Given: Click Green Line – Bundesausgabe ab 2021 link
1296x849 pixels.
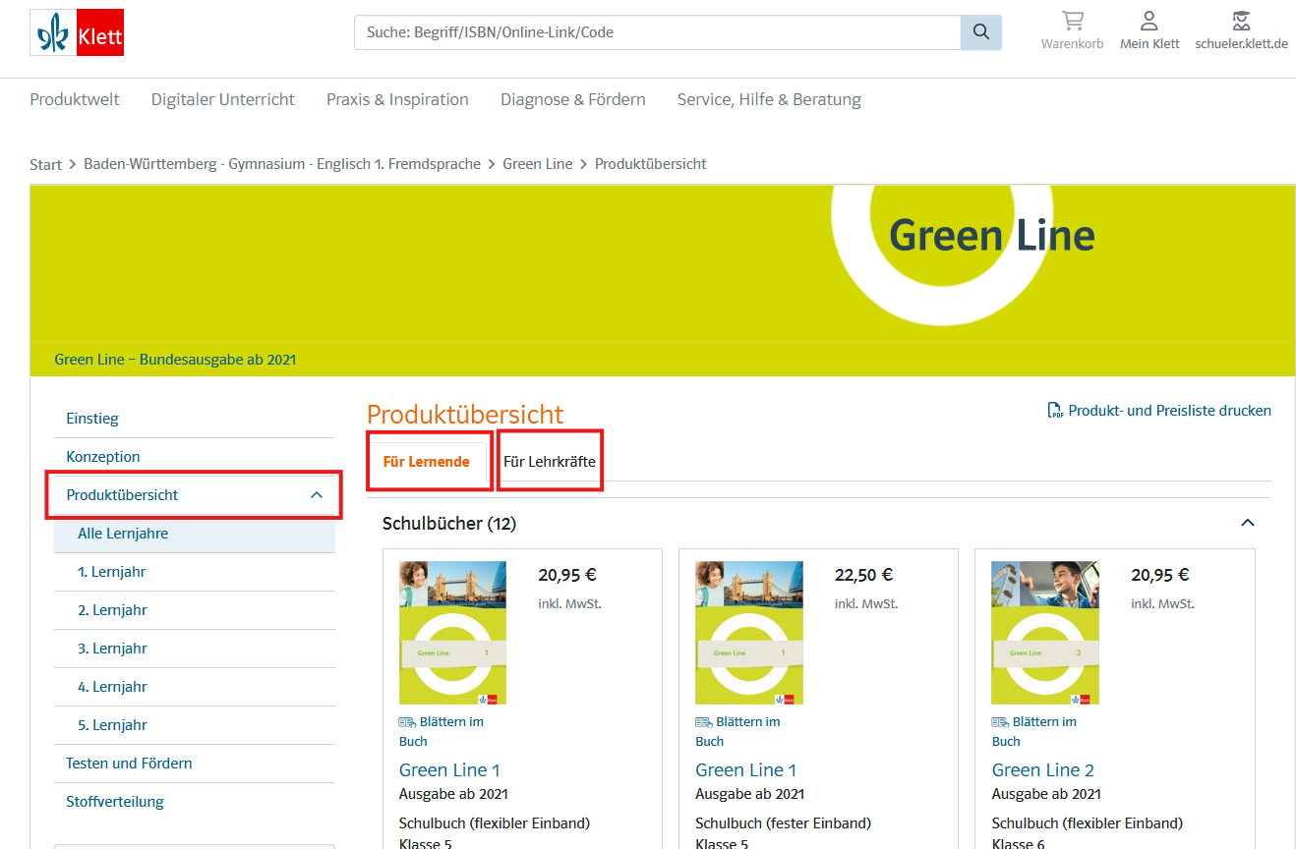Looking at the screenshot, I should 175,360.
